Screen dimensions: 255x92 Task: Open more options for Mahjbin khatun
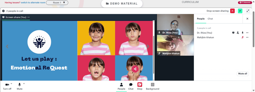coord(247,37)
